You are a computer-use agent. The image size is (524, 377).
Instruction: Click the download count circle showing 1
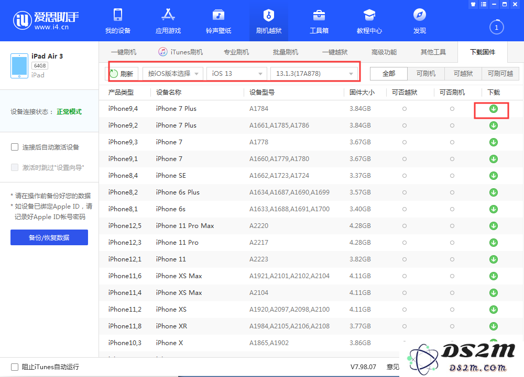[x=496, y=27]
